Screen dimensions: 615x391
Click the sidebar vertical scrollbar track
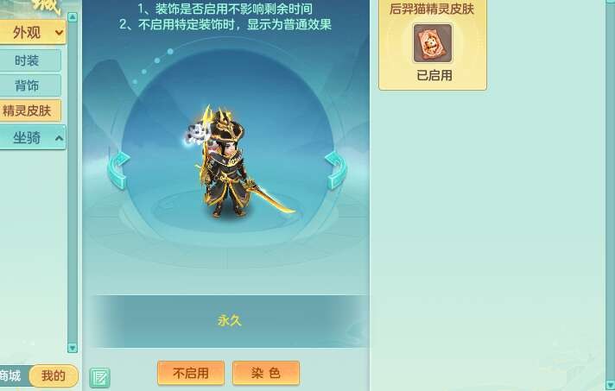click(73, 182)
